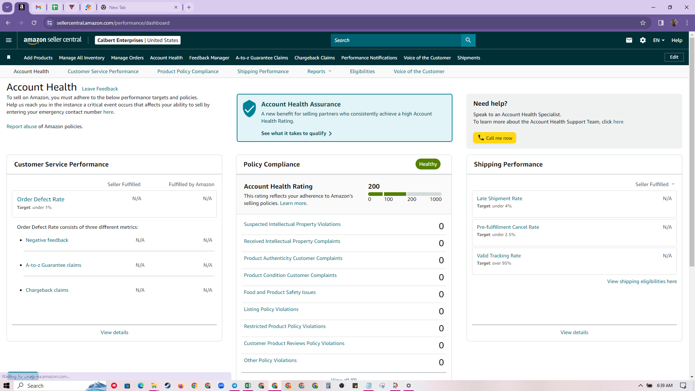
Task: Open Manage All Inventory
Action: pyautogui.click(x=82, y=58)
